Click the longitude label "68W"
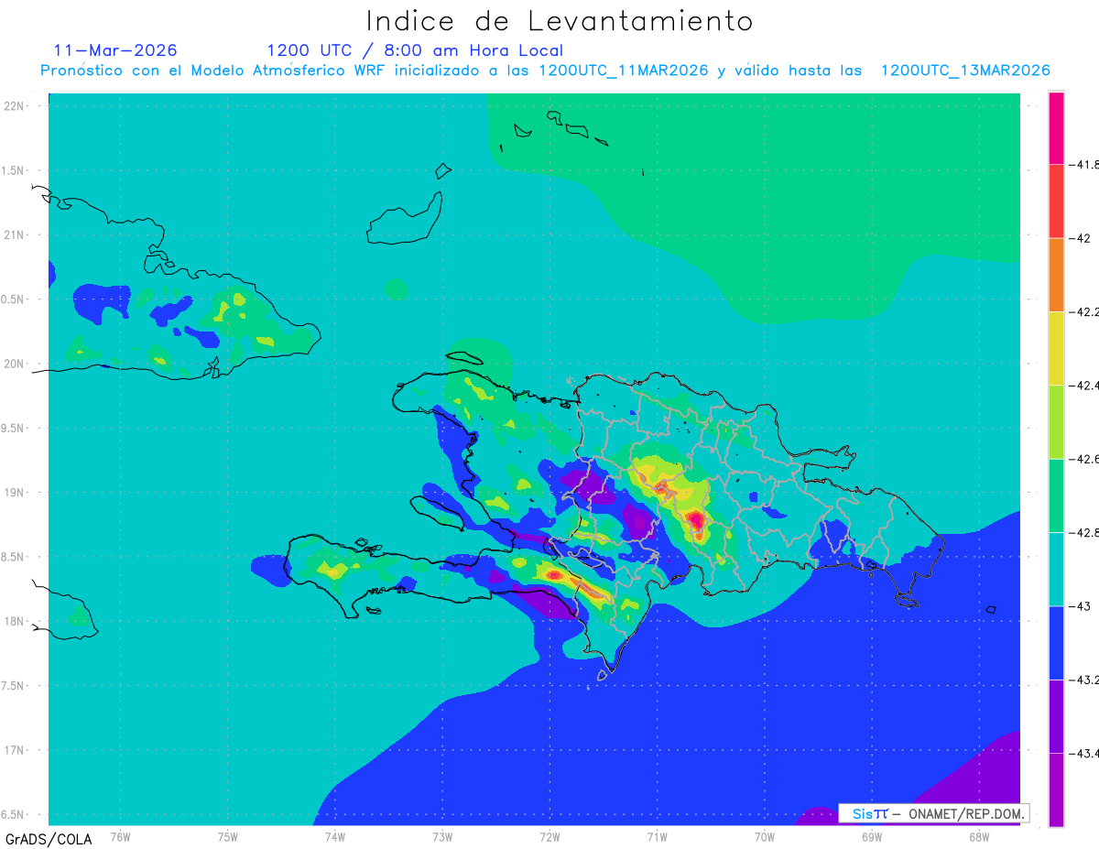The height and width of the screenshot is (849, 1099). coord(978,837)
